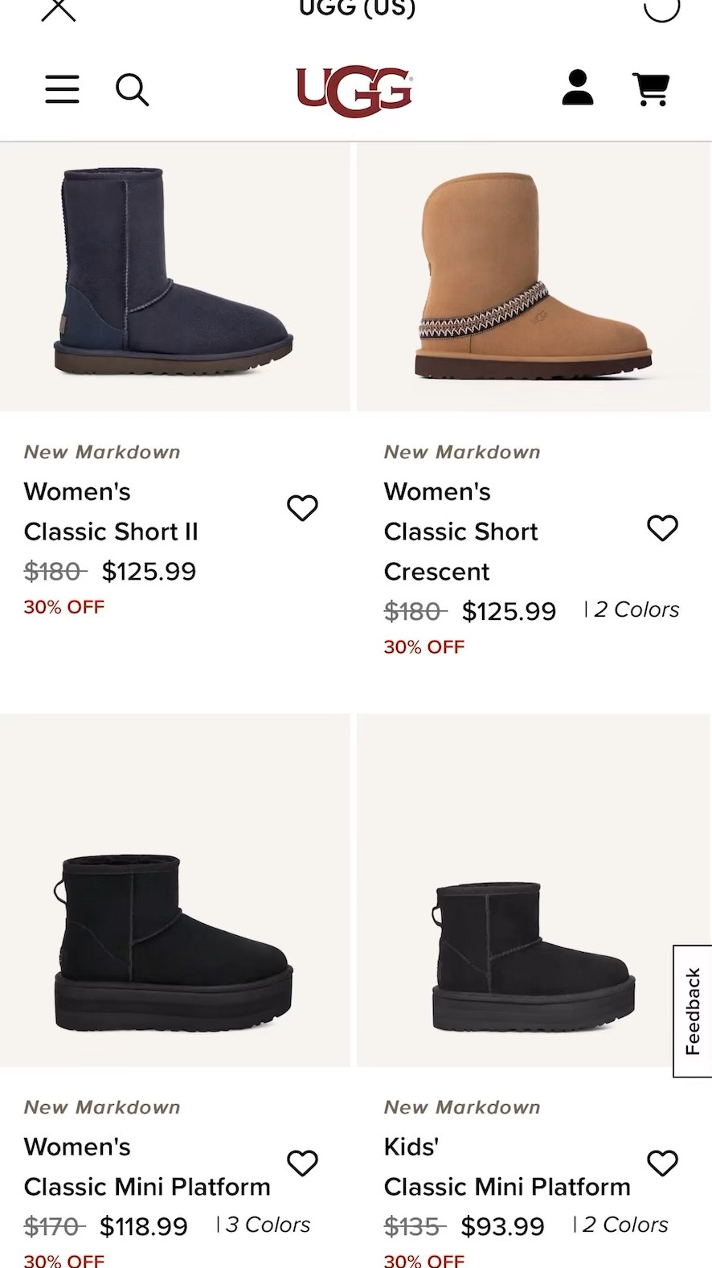Click the 30% OFF red label under Crescent

coord(424,646)
